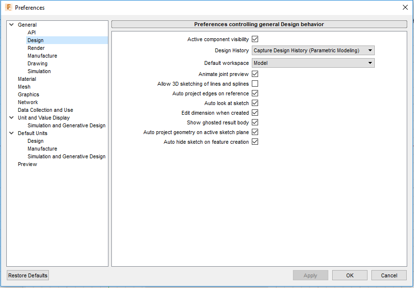The image size is (414, 288).
Task: Collapse the General tree node
Action: 11,25
